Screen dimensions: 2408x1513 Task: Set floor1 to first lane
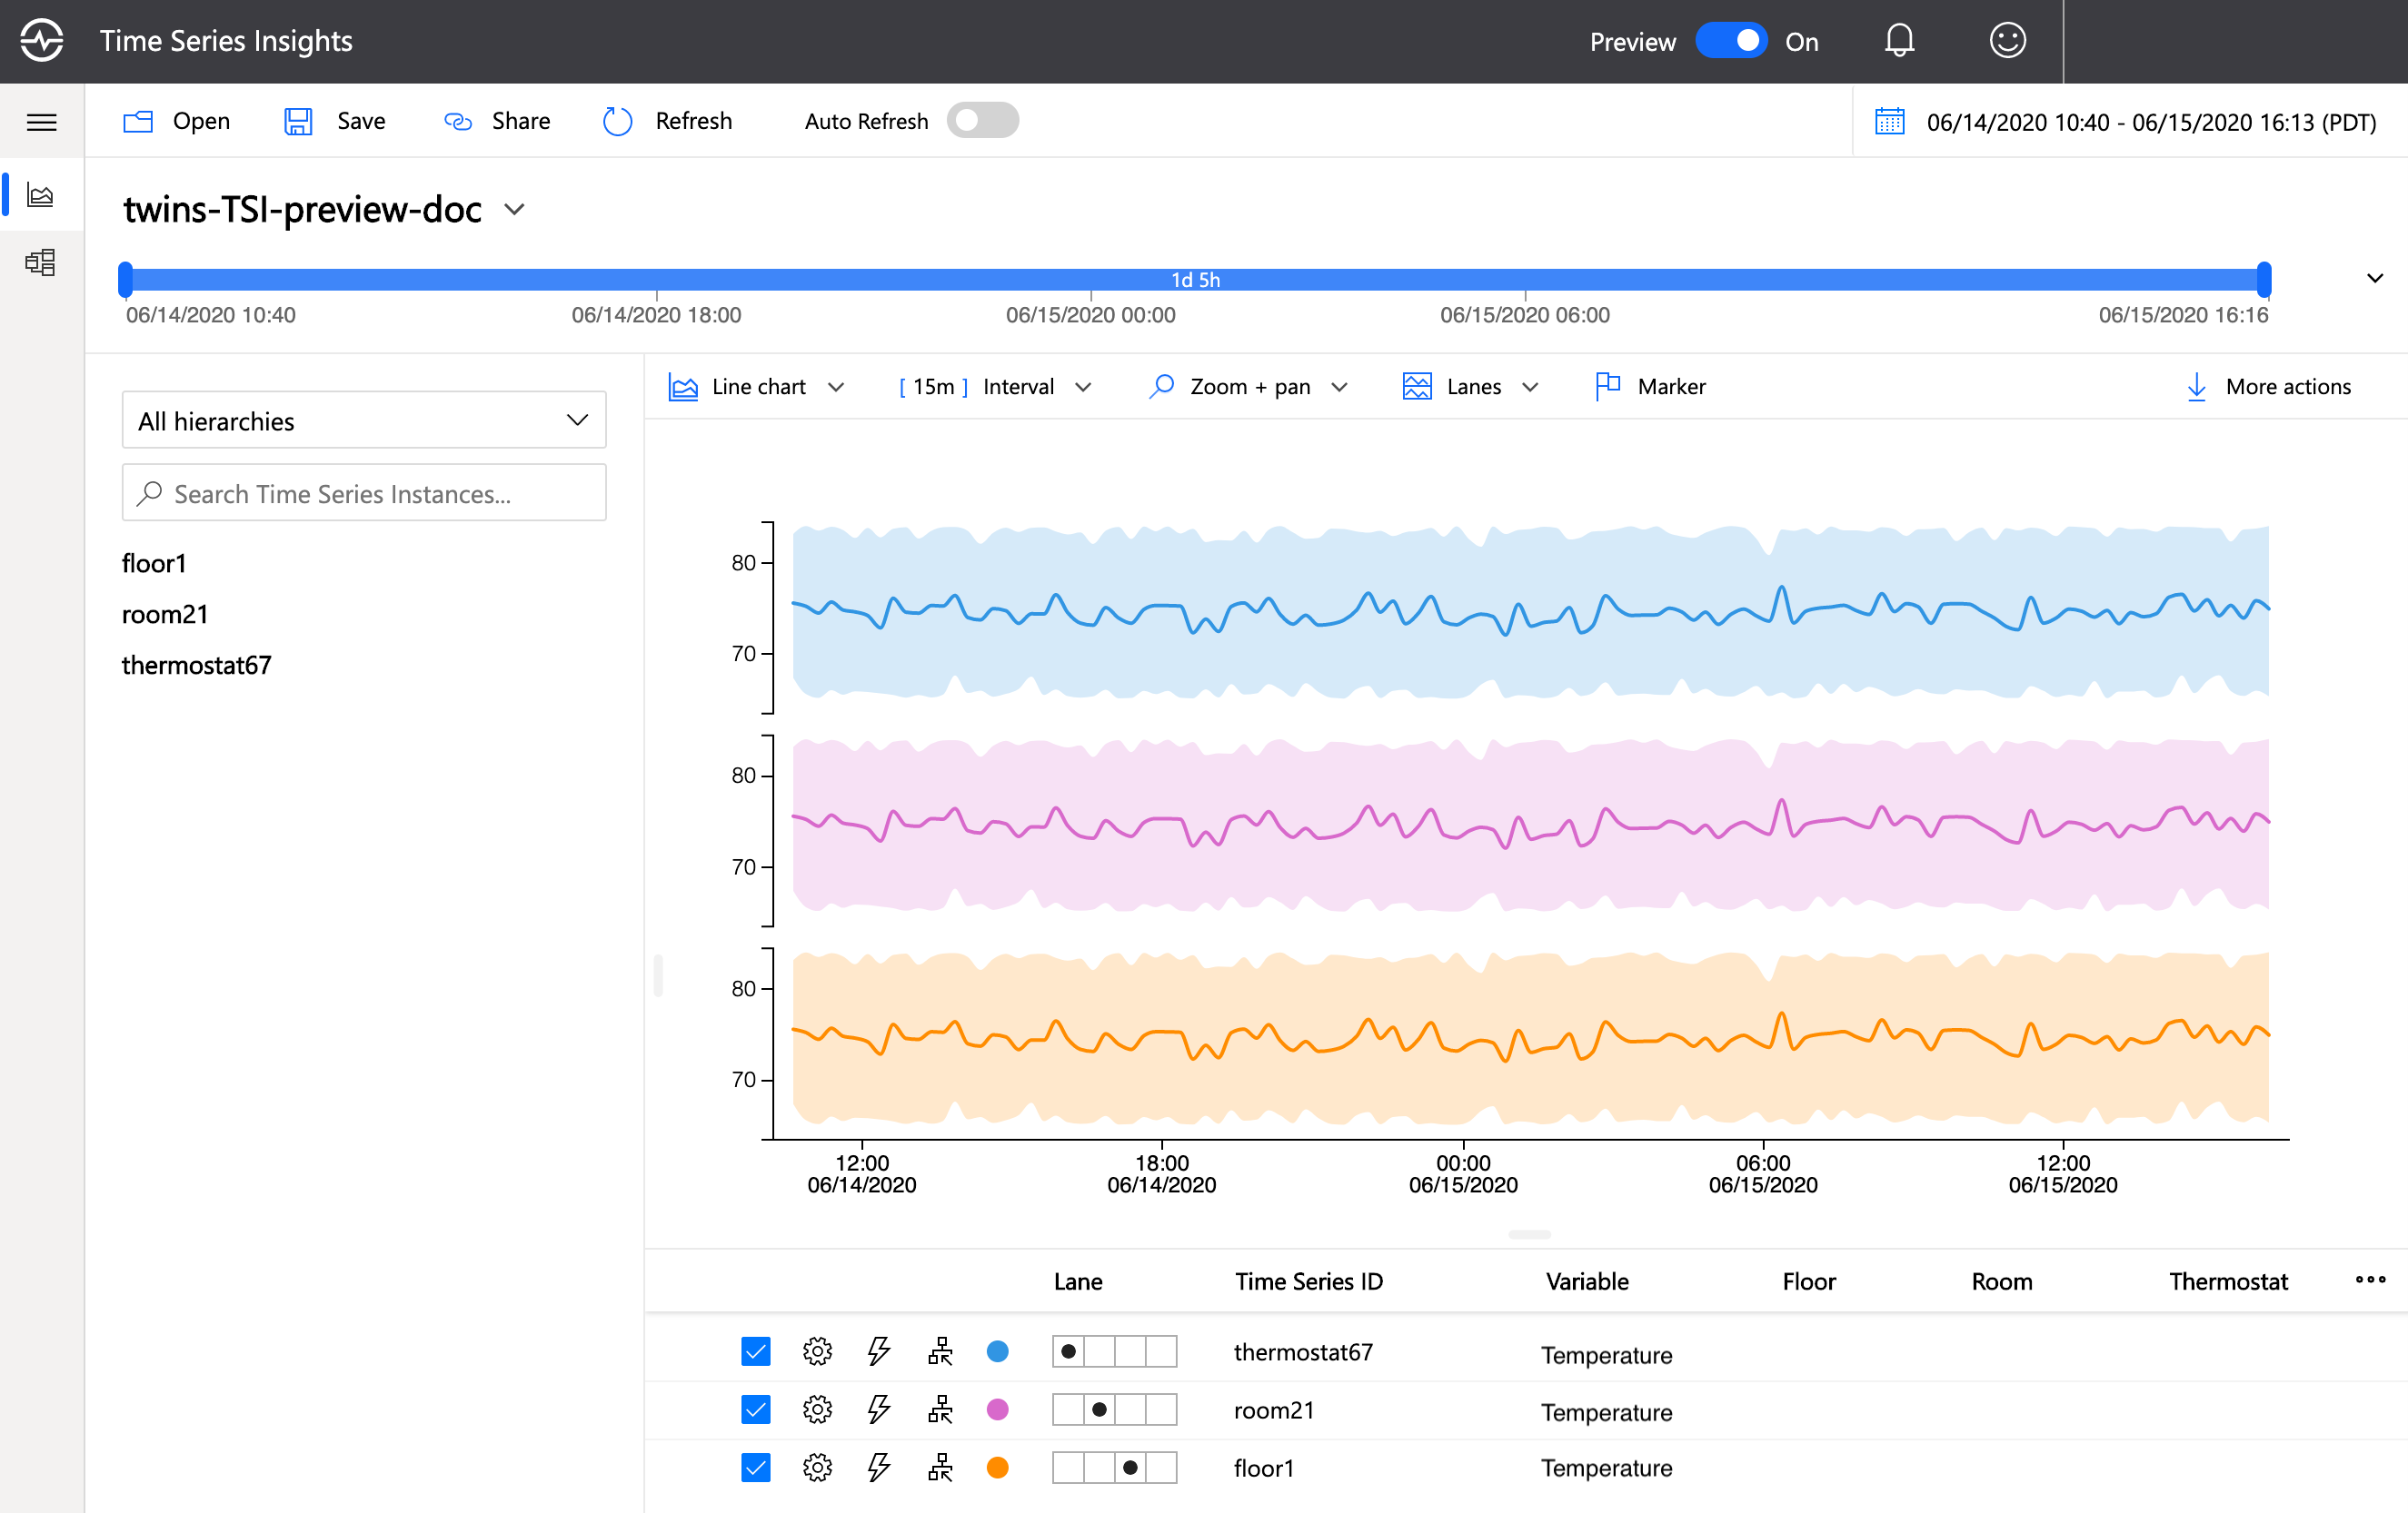[x=1068, y=1468]
